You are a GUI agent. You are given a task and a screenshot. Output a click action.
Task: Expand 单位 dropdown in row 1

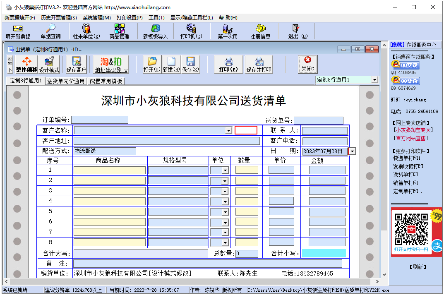coord(225,170)
